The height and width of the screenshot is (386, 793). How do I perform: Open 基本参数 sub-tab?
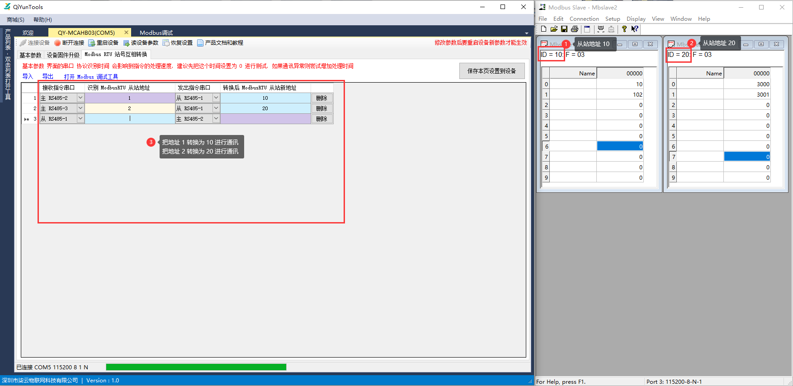click(30, 55)
